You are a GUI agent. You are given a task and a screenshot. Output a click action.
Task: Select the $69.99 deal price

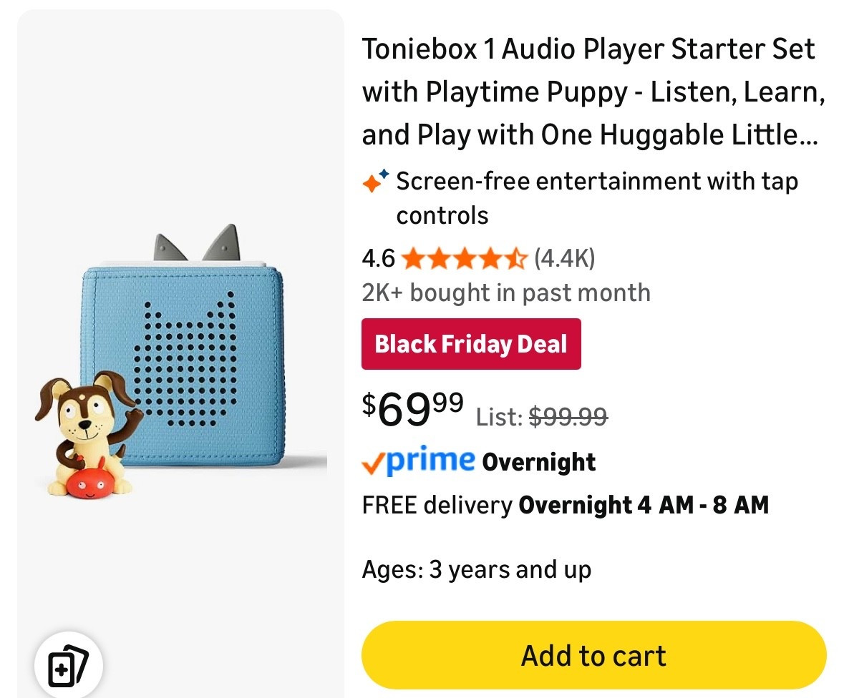pos(409,410)
